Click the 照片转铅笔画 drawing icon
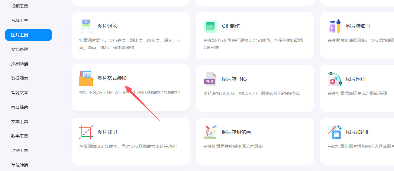The image size is (394, 171). [x=210, y=132]
